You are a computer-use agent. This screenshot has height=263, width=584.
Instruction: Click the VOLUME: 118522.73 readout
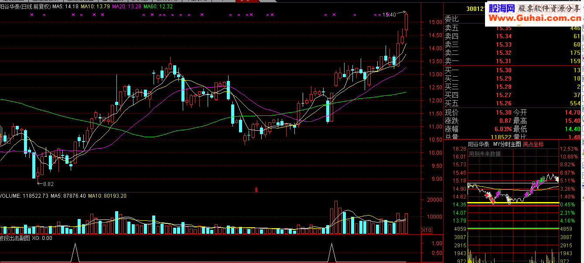tap(24, 196)
